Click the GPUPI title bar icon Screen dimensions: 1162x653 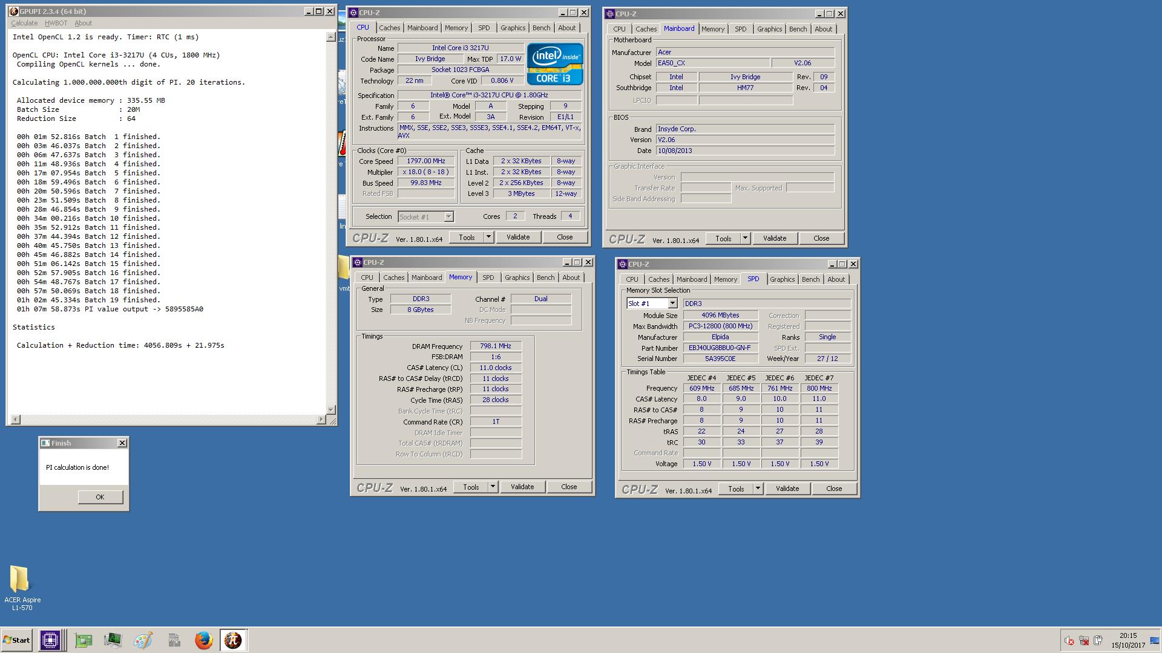[x=14, y=11]
